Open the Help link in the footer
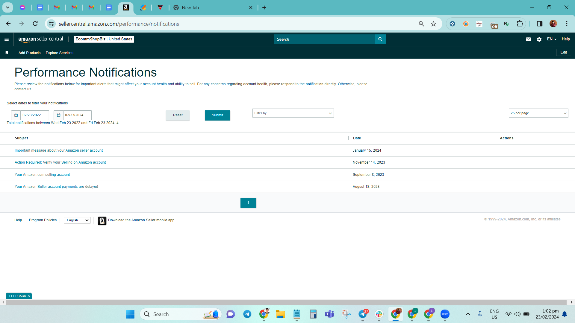The height and width of the screenshot is (323, 575). click(18, 220)
